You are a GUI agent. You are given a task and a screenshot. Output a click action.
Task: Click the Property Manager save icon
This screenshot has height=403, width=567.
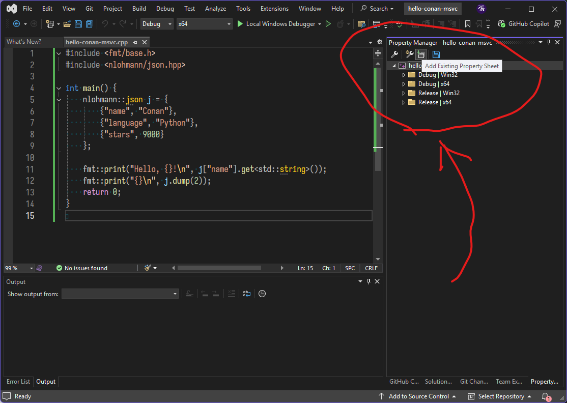coord(436,54)
